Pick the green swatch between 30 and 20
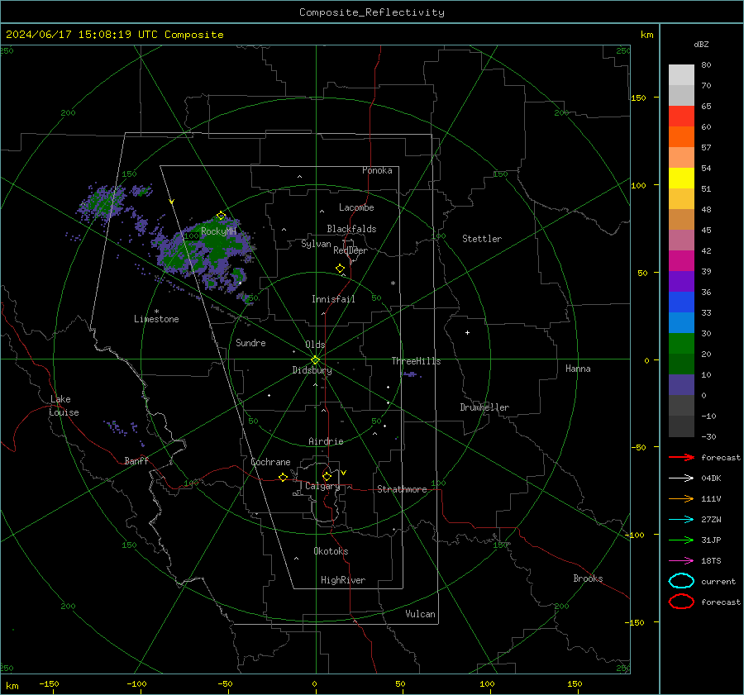Image resolution: width=744 pixels, height=695 pixels. coord(681,344)
